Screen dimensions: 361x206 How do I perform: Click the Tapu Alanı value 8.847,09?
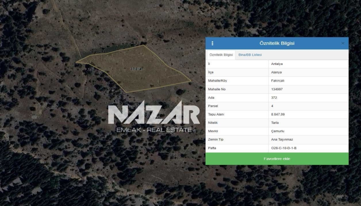[x=279, y=114]
